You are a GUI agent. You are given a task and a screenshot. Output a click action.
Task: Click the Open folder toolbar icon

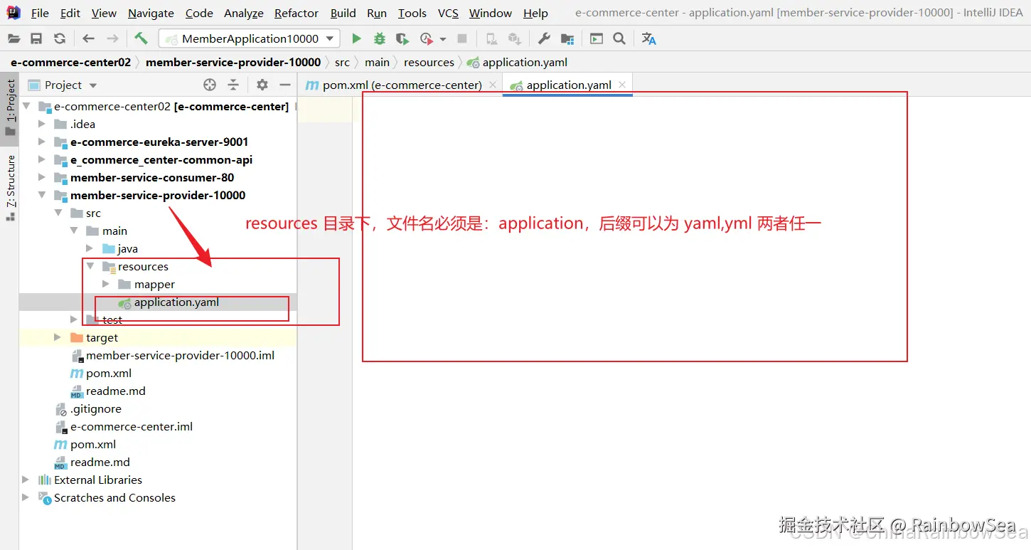(14, 39)
